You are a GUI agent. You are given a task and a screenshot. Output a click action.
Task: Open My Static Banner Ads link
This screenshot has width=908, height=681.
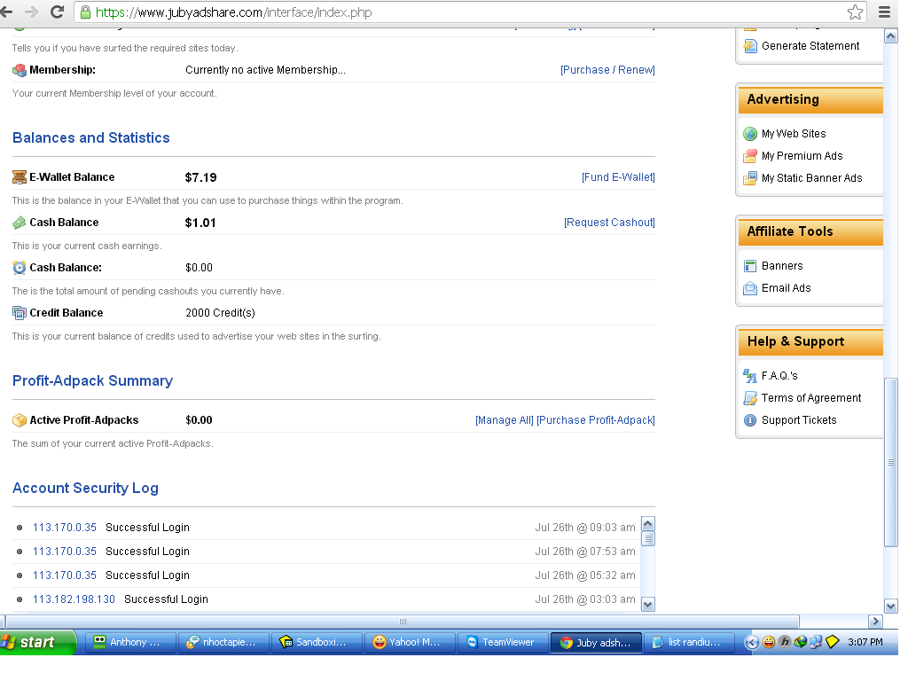point(812,177)
